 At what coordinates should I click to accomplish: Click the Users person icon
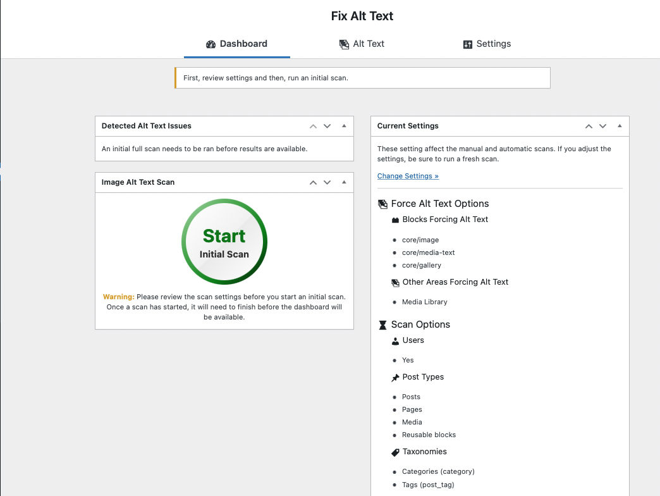(395, 340)
